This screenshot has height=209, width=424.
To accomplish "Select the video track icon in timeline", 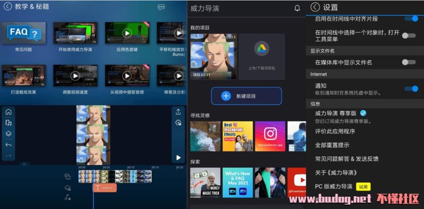I will [68, 177].
